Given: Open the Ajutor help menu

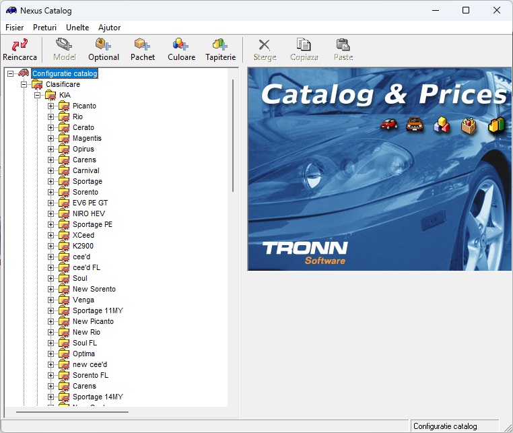Looking at the screenshot, I should coord(110,28).
